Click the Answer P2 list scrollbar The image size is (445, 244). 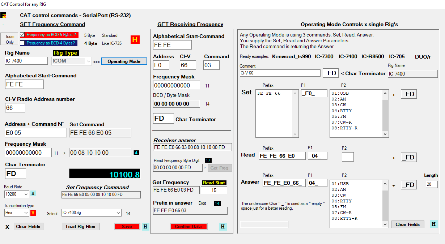point(385,204)
